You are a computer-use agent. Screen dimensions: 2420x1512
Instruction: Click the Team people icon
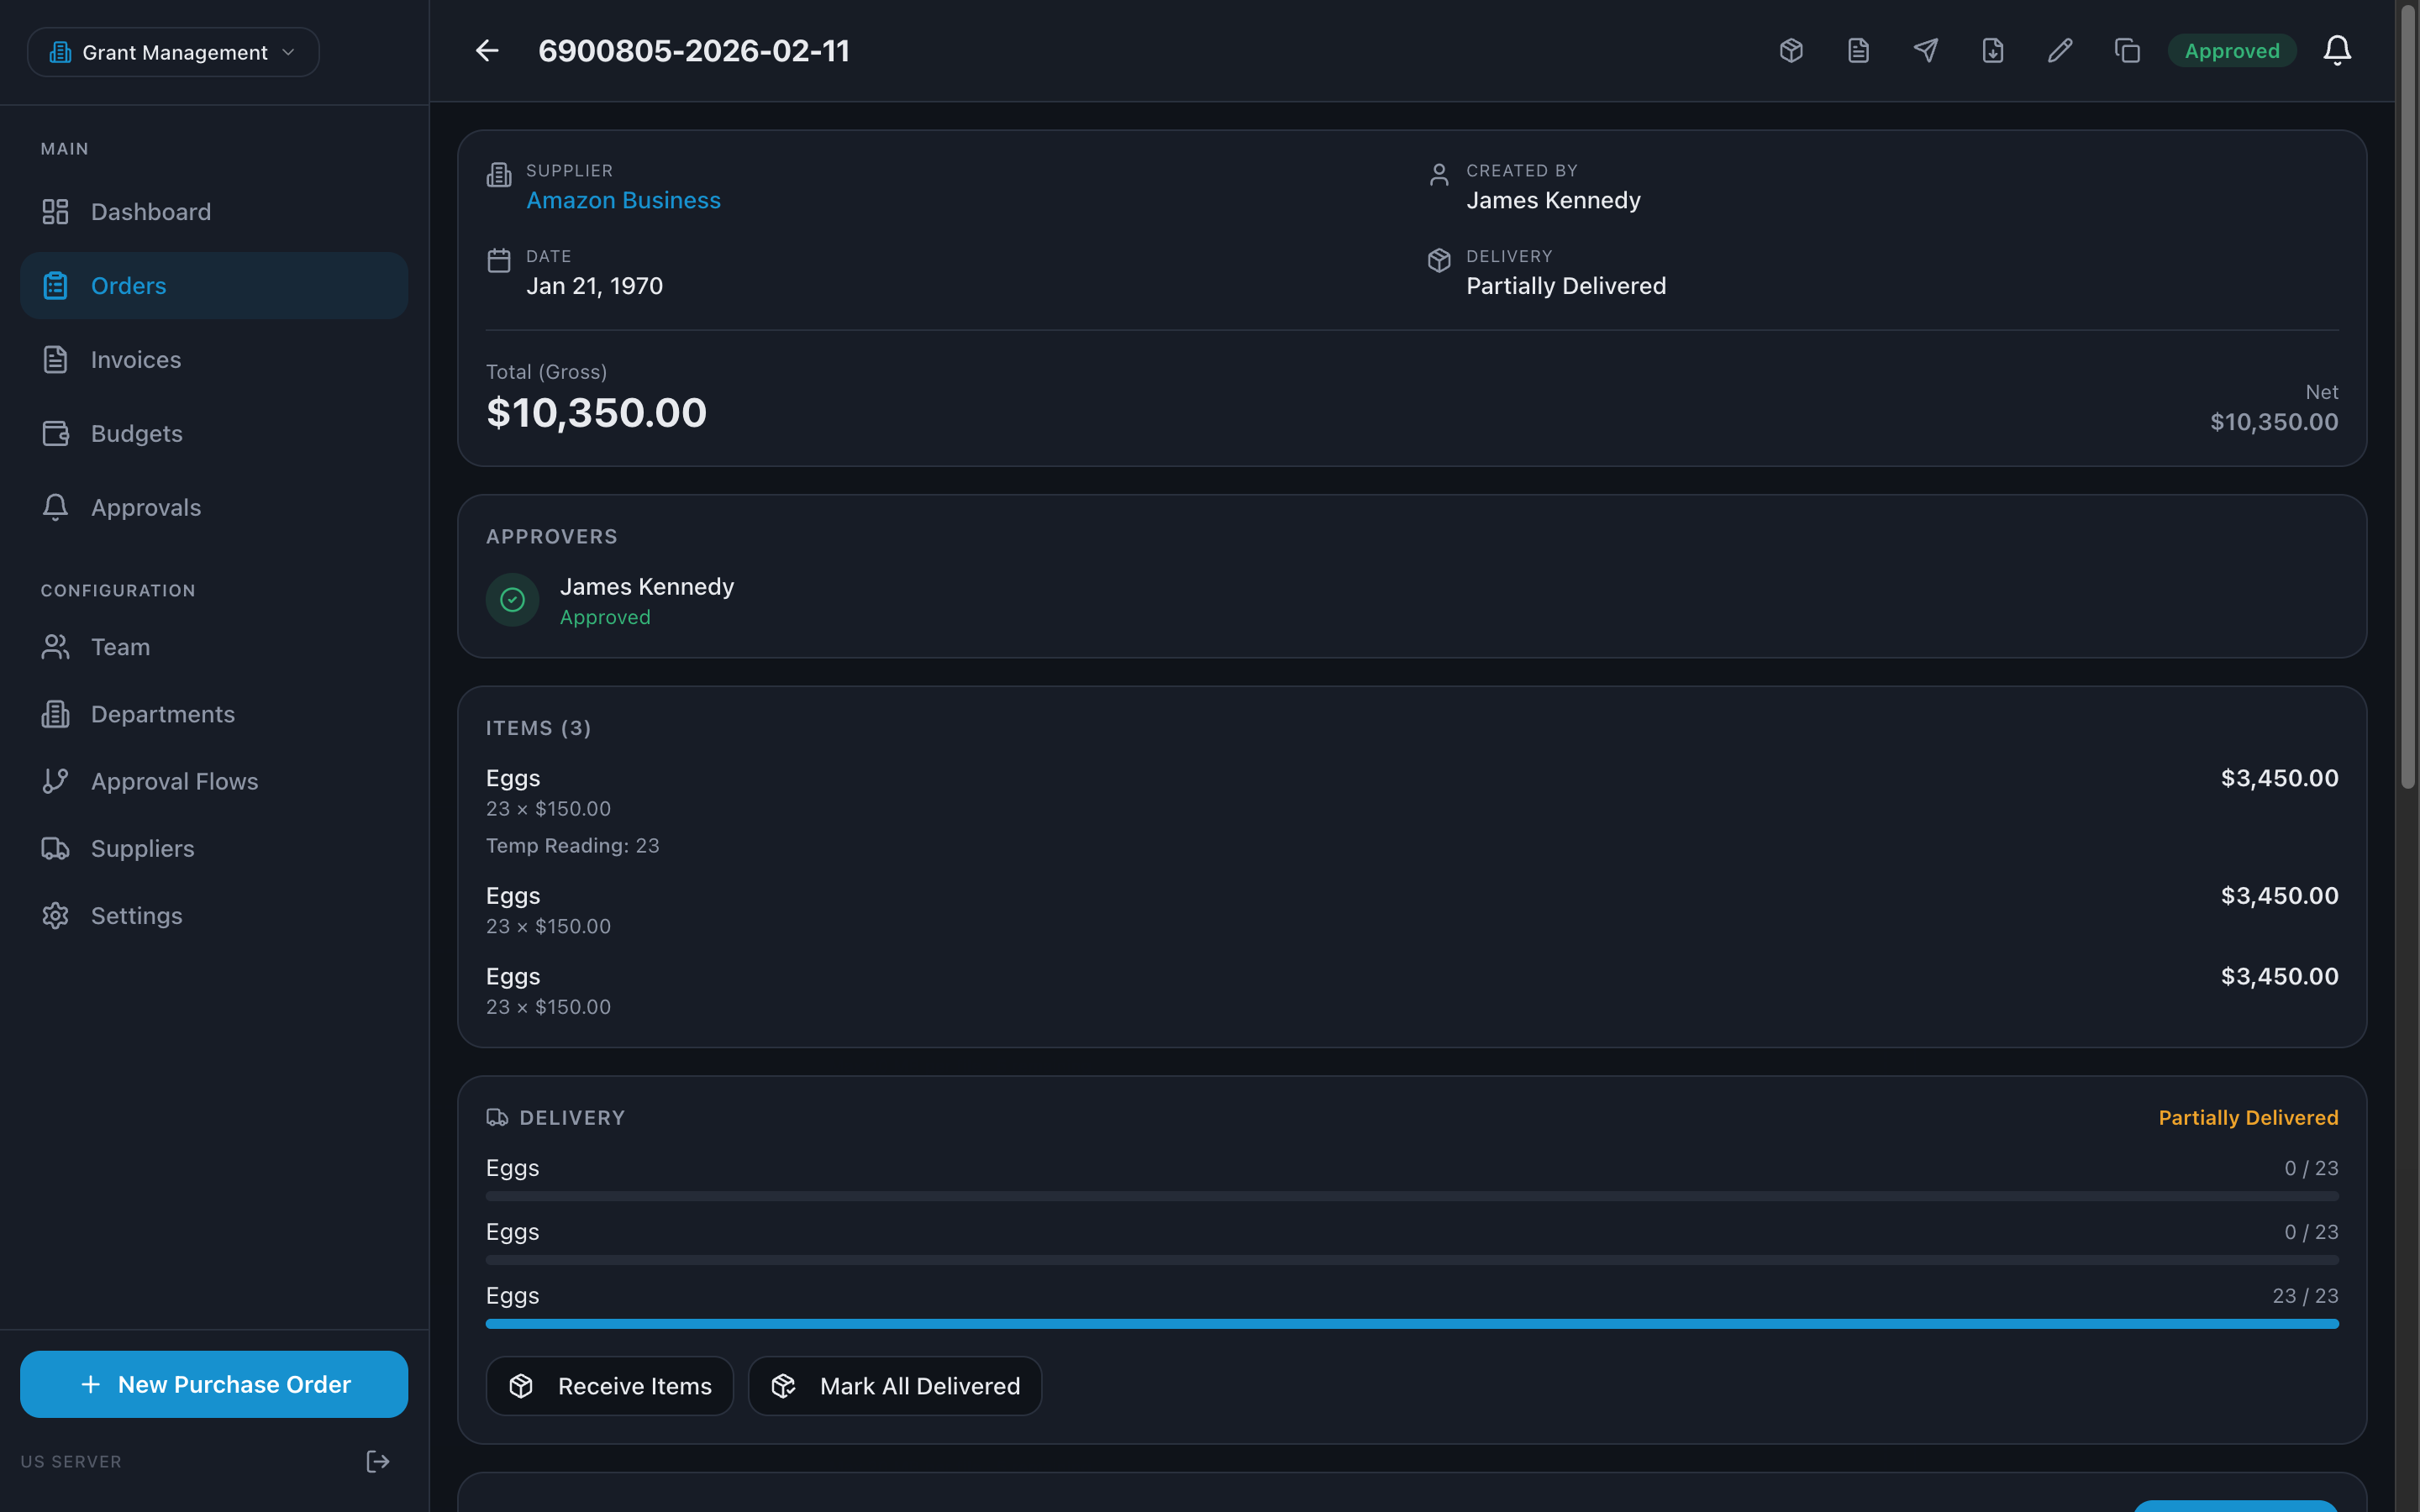55,647
